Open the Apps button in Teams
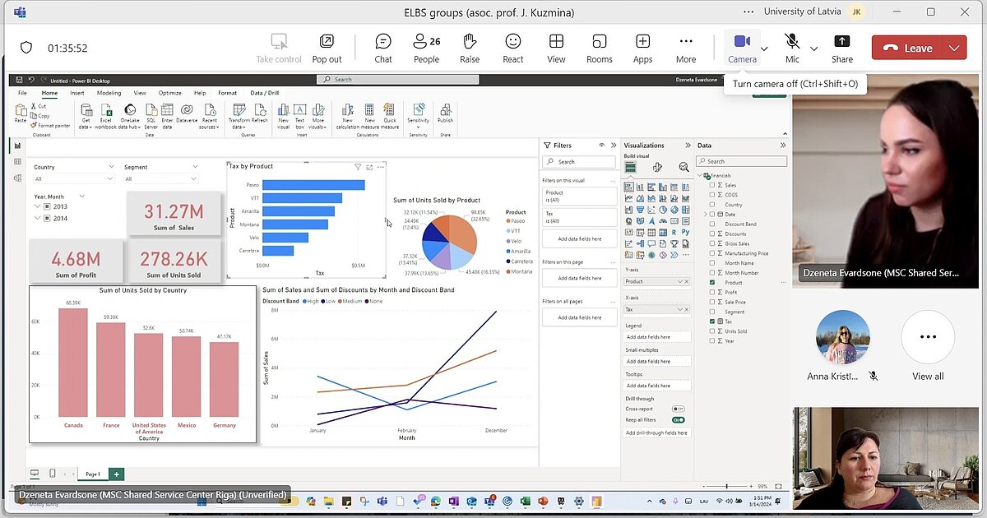 pyautogui.click(x=642, y=48)
